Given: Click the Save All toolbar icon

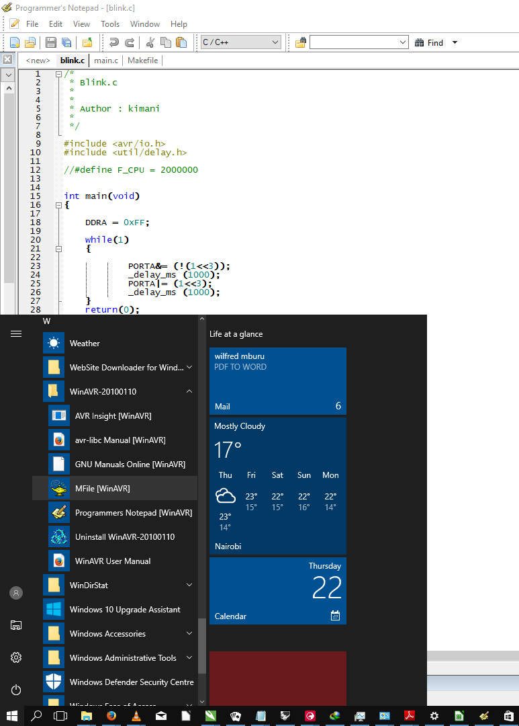Looking at the screenshot, I should [x=66, y=42].
